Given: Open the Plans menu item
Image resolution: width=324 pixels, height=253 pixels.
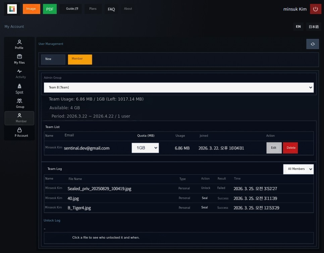Looking at the screenshot, I should 93,9.
